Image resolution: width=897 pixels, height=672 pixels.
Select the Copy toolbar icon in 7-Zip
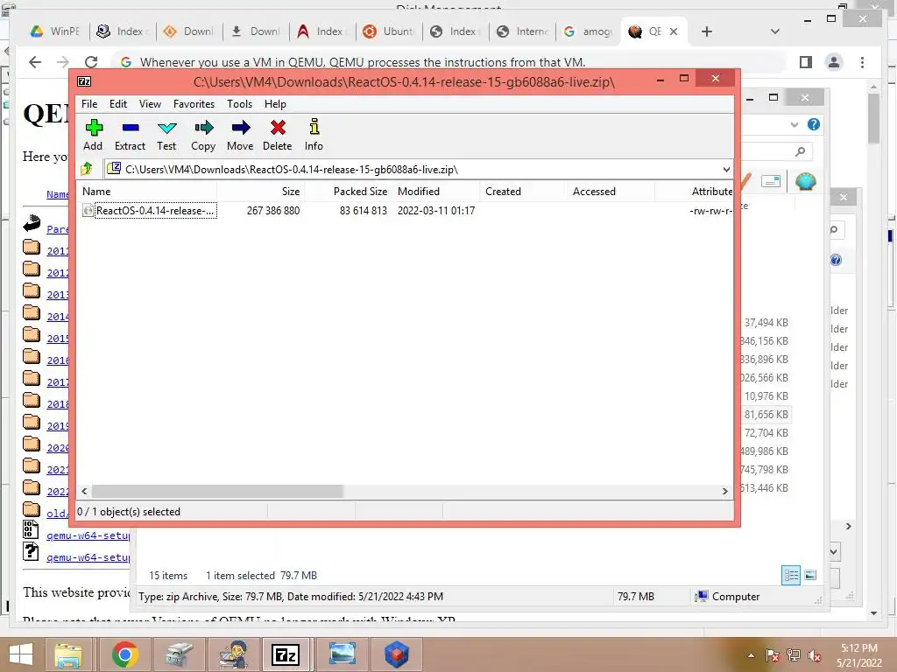click(203, 135)
